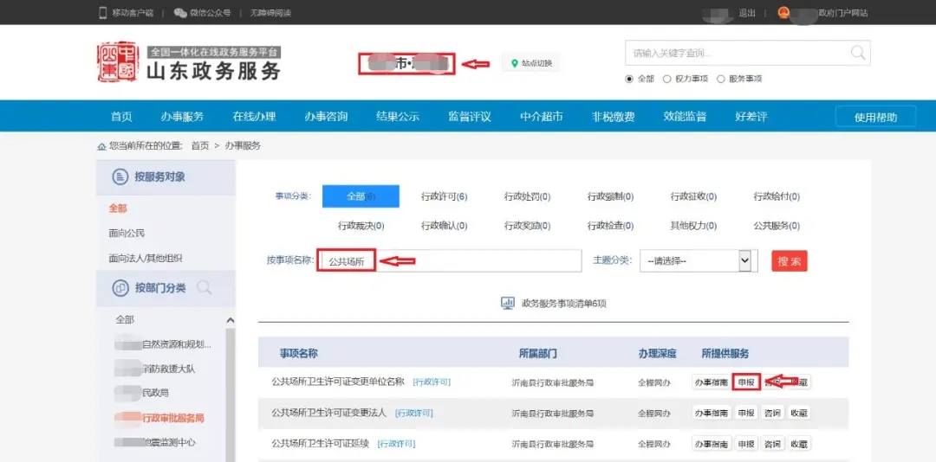Click the 站点切换 location pin icon
The height and width of the screenshot is (462, 936).
coord(514,63)
